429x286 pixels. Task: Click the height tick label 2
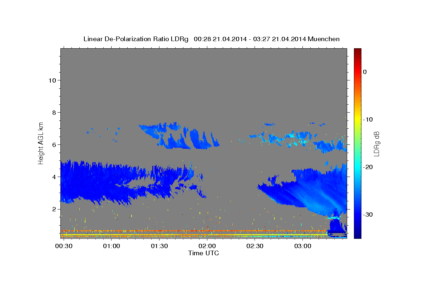point(53,209)
